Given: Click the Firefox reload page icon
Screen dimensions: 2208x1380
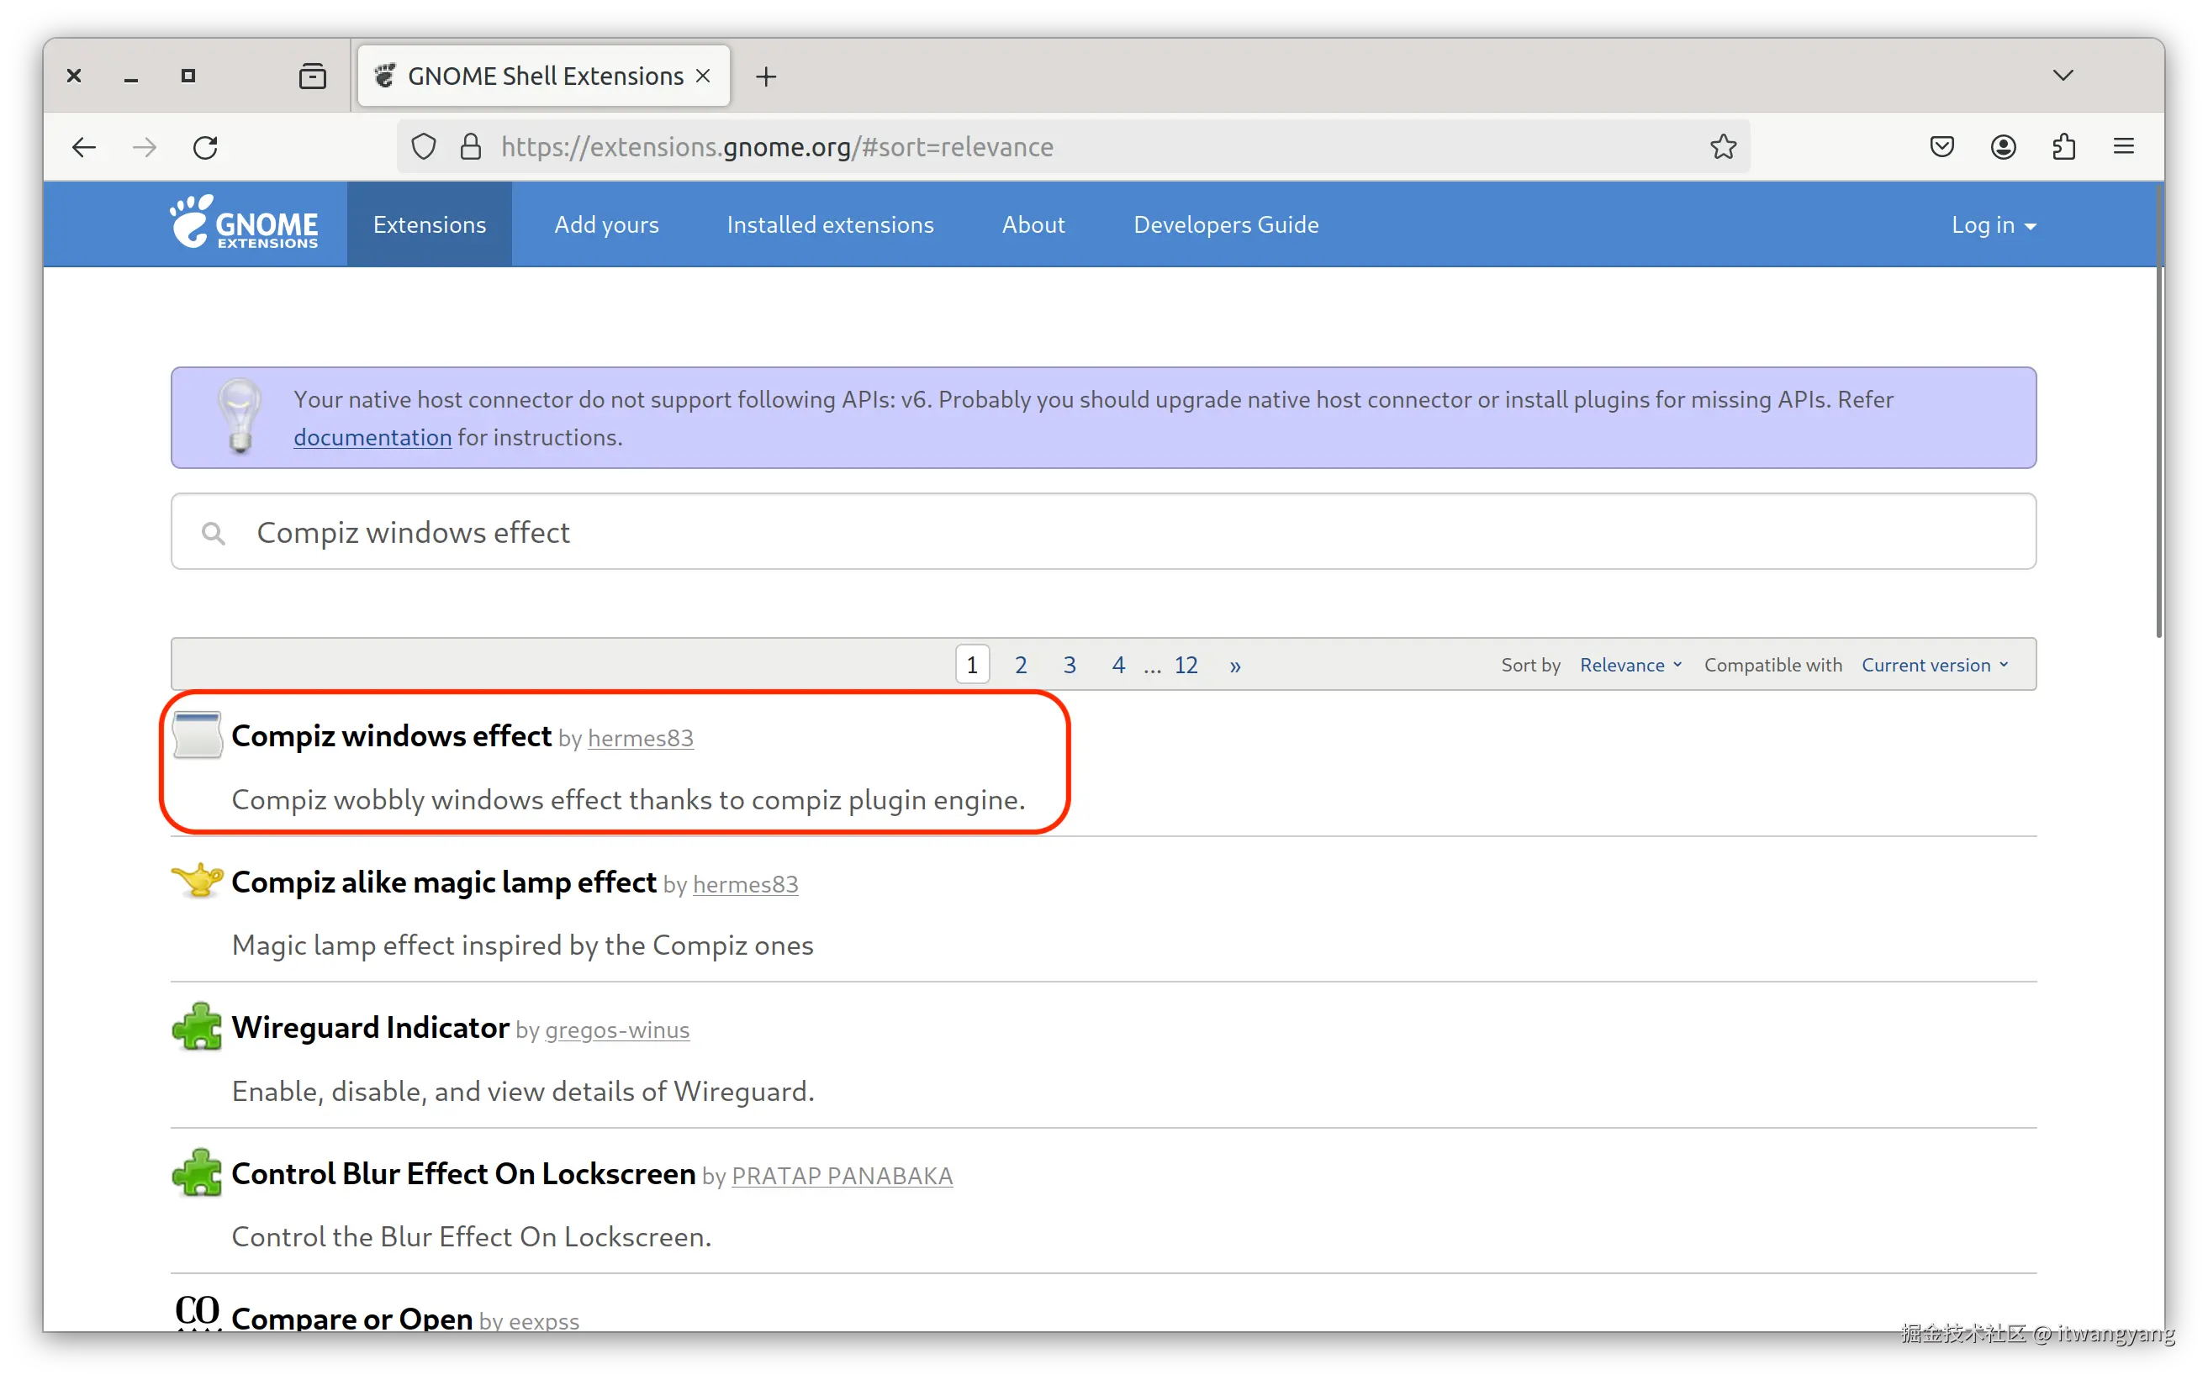Looking at the screenshot, I should click(205, 147).
